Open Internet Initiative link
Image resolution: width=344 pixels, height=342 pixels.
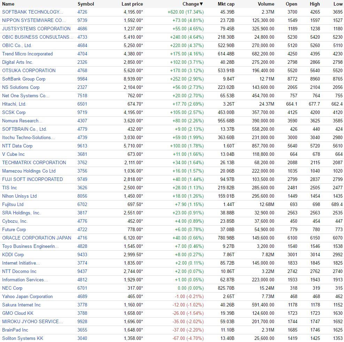(x=21, y=263)
